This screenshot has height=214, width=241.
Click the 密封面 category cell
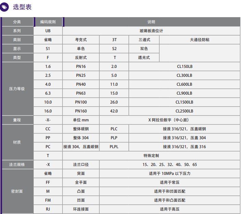[x=17, y=191]
